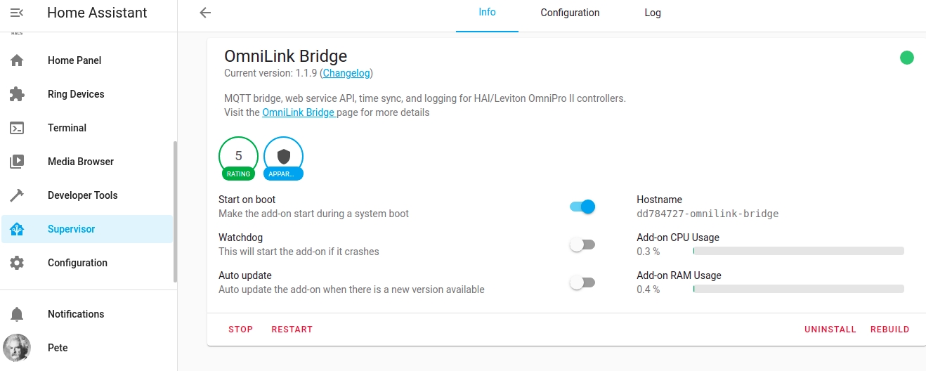Click the AppArmor shield badge
The image size is (926, 371).
[284, 157]
